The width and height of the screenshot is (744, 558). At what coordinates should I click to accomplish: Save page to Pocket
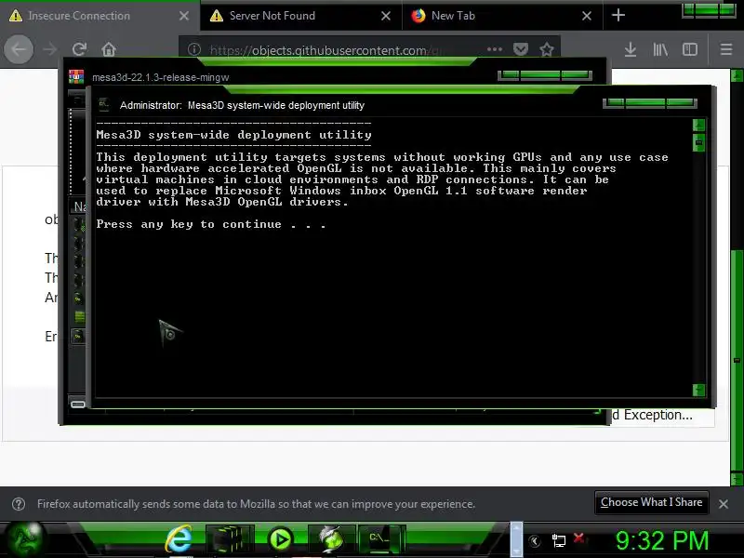point(521,49)
